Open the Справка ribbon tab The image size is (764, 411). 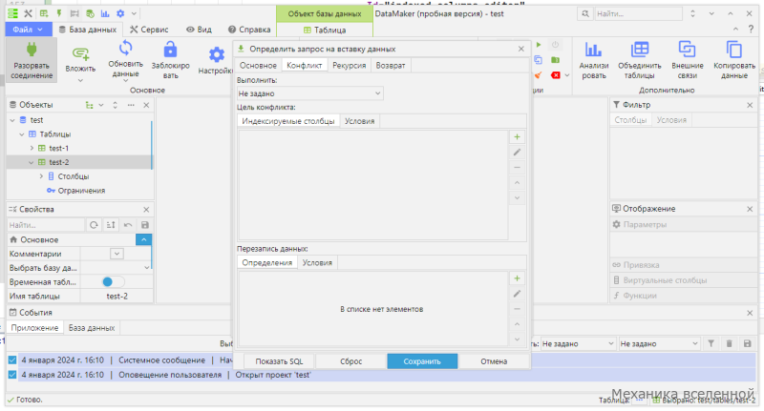(x=249, y=30)
